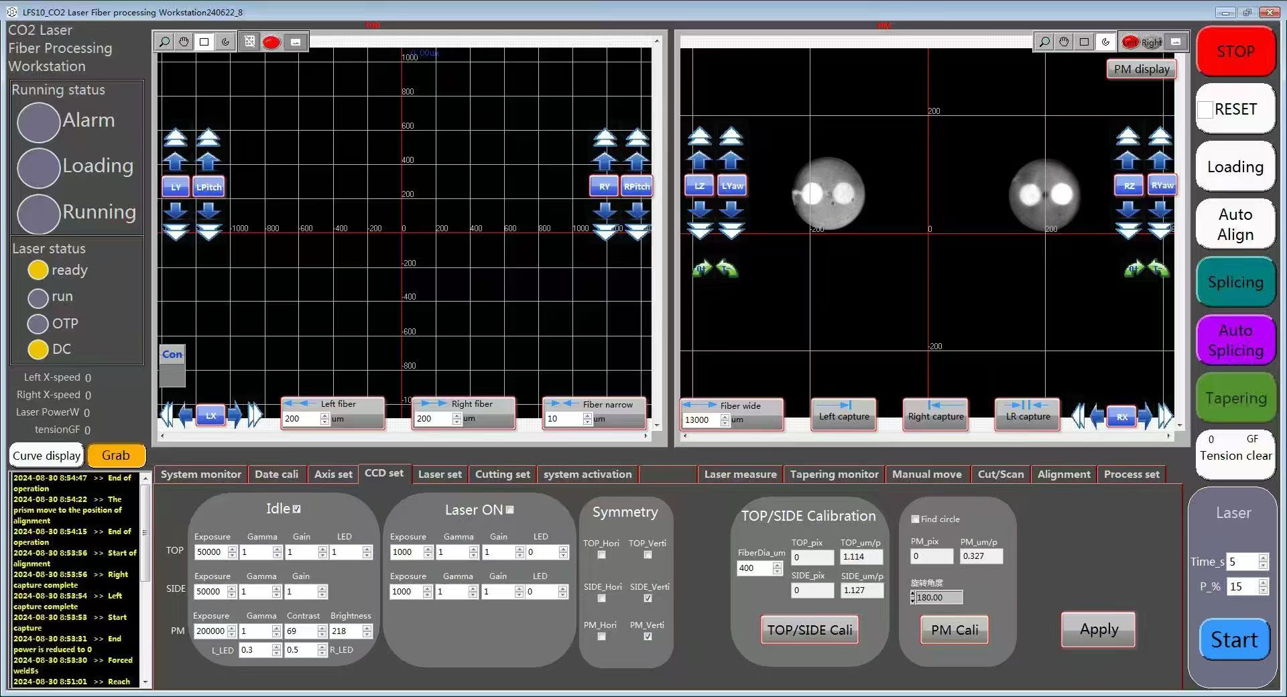The image size is (1287, 697).
Task: Select the hand pan tool in left view
Action: coord(184,42)
